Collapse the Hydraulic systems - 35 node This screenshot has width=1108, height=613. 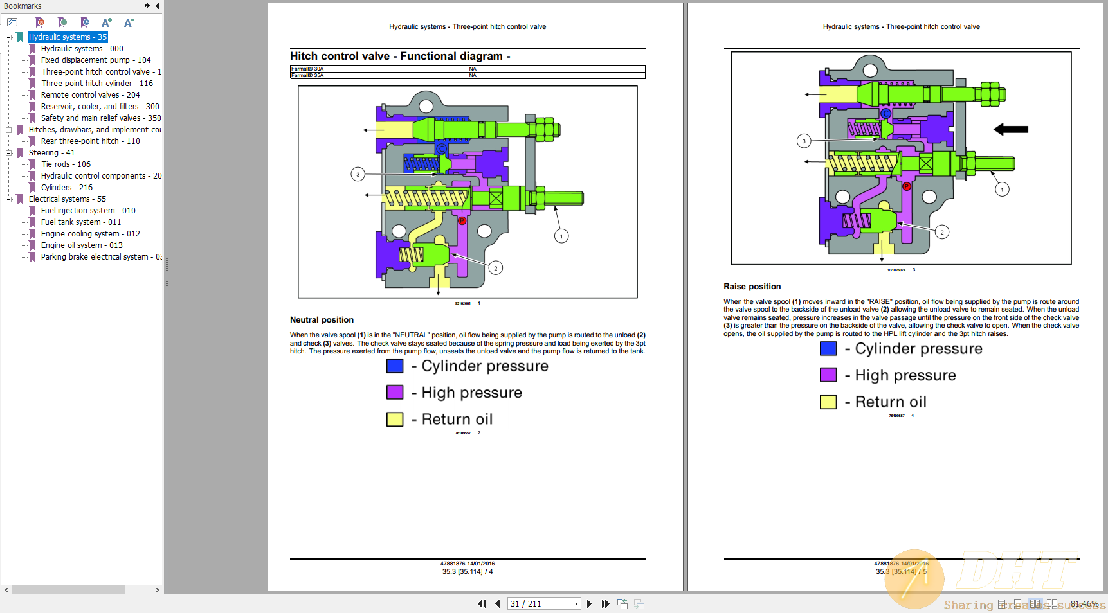(9, 37)
